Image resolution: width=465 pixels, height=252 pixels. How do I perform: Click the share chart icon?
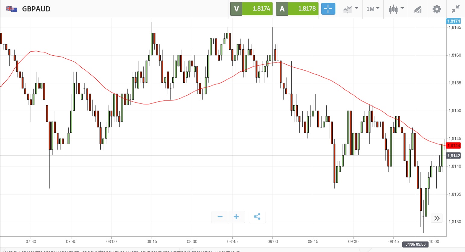257,217
